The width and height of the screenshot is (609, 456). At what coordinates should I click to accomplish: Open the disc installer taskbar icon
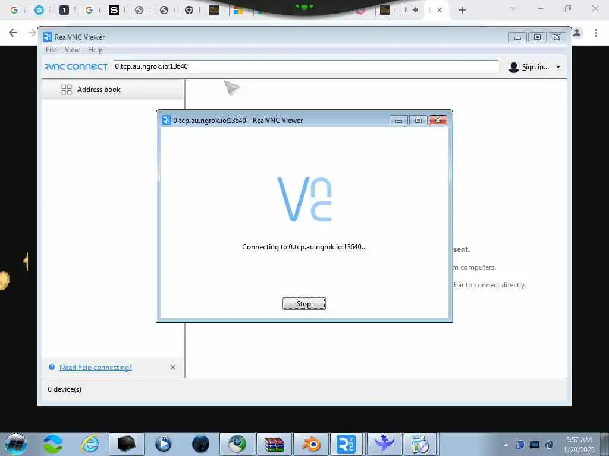pos(420,444)
